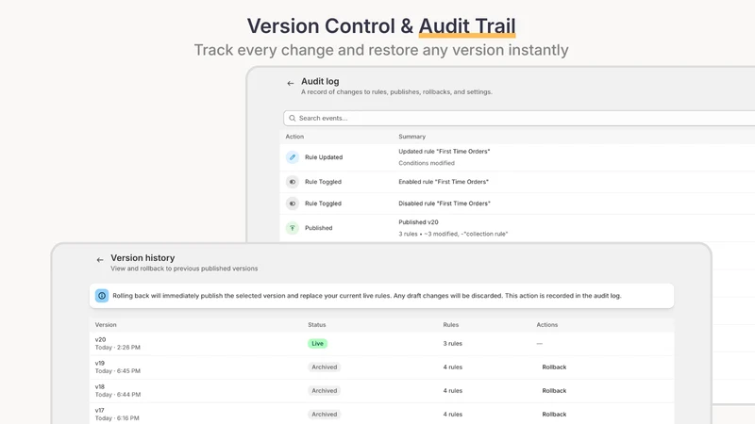The image size is (755, 424).
Task: Click Archived badge in v18 row
Action: coord(324,390)
